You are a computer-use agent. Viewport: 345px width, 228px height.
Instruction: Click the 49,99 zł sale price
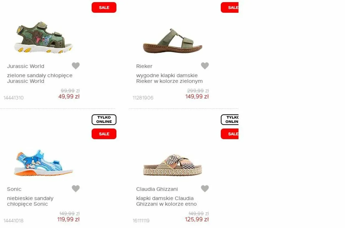pos(69,97)
